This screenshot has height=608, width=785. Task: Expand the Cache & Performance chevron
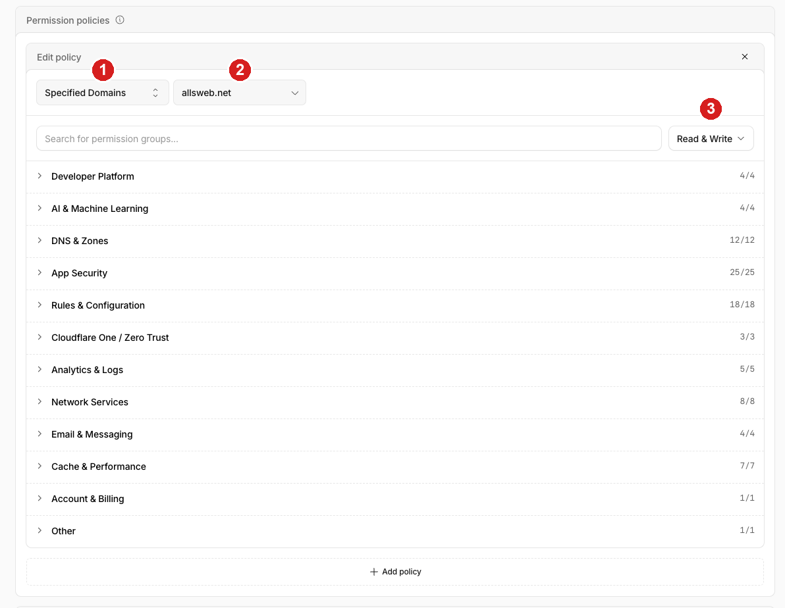pos(40,467)
